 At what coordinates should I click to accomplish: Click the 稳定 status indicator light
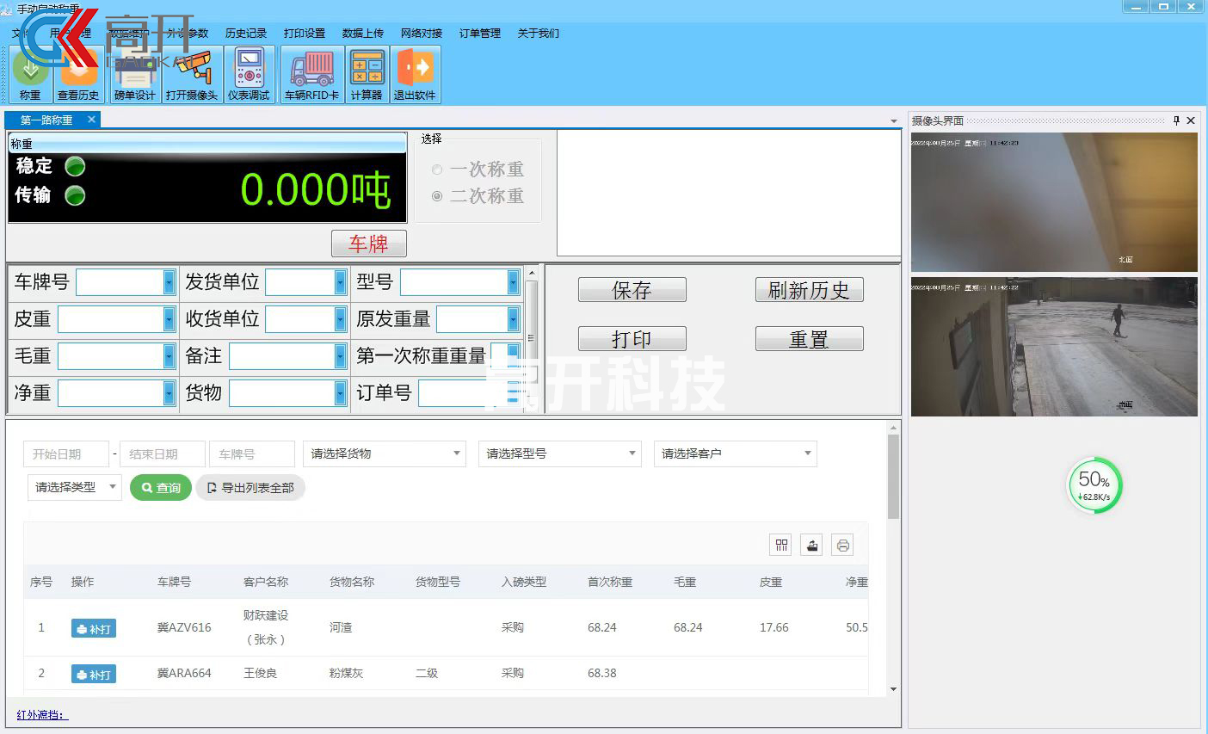click(x=76, y=166)
